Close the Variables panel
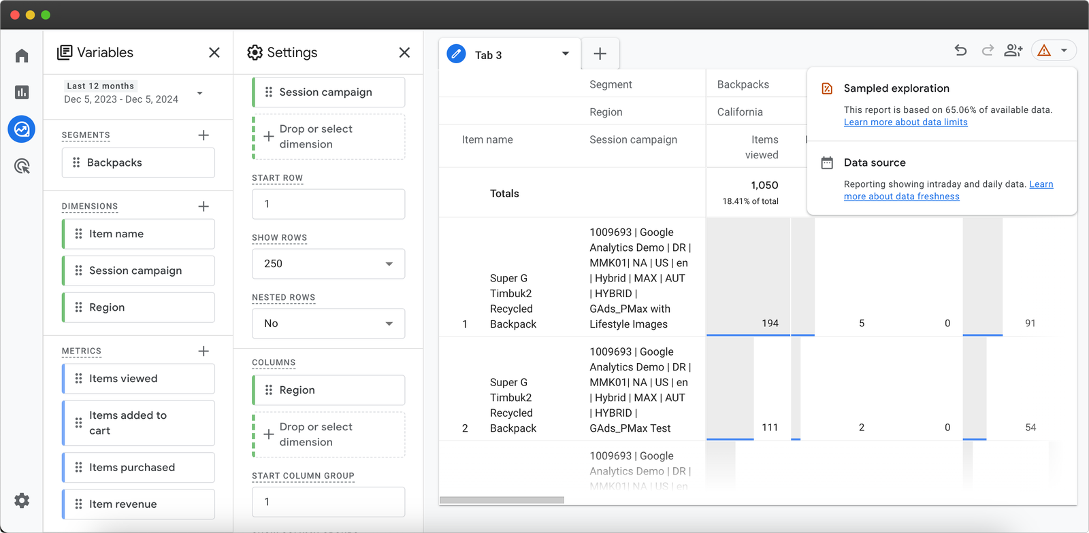This screenshot has width=1089, height=533. click(x=214, y=52)
